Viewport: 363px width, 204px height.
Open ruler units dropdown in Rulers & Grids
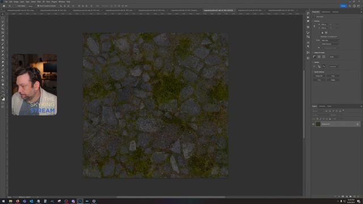coord(334,57)
